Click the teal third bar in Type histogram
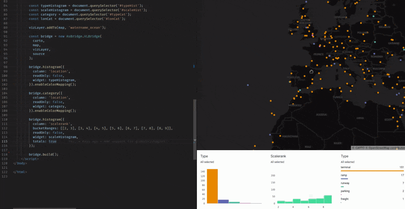 coord(234,203)
